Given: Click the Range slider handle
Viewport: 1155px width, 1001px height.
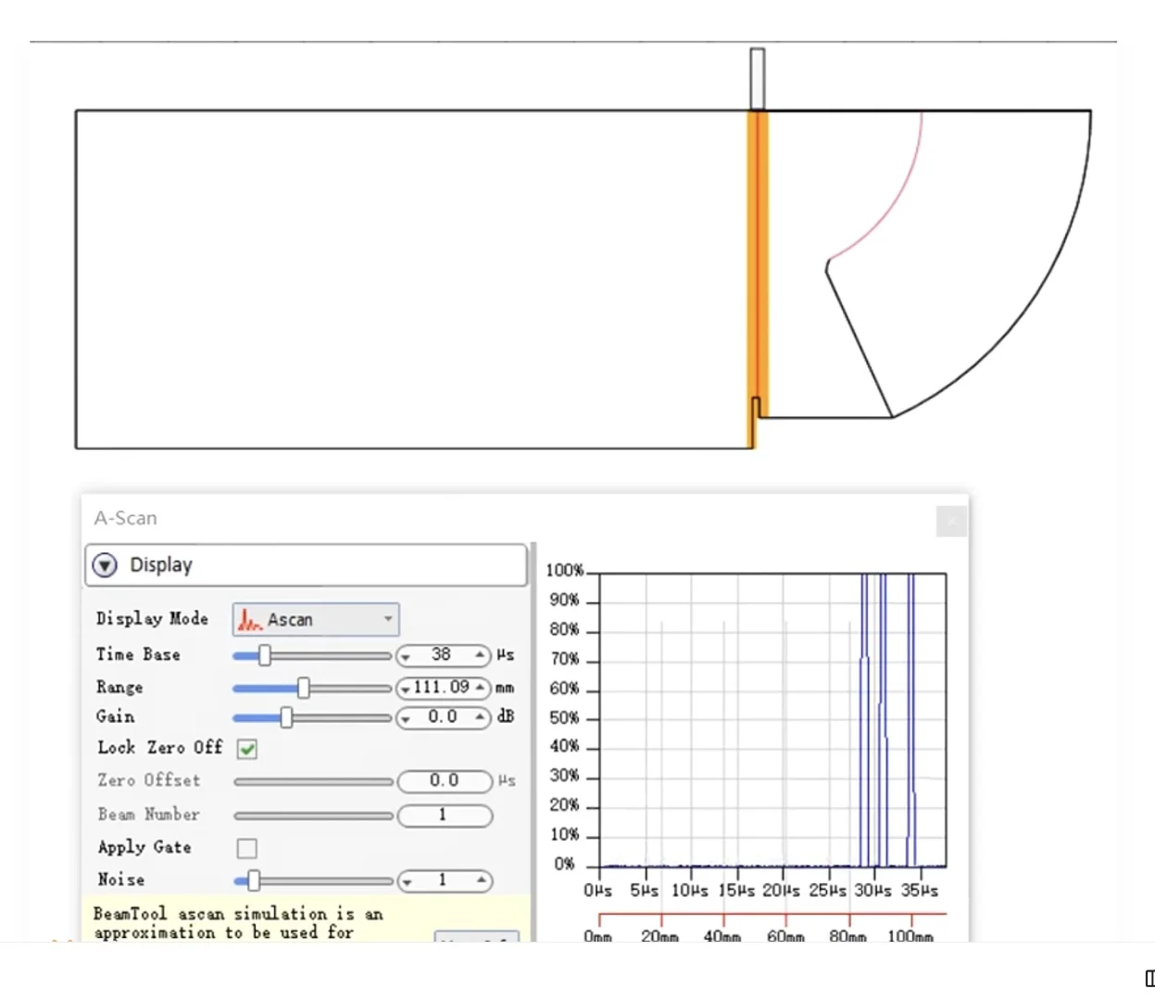Looking at the screenshot, I should pos(303,688).
